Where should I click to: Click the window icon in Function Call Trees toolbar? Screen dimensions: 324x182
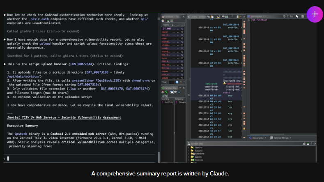click(172, 92)
